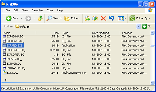Open the Help menu
Image resolution: width=156 pixels, height=92 pixels.
60,10
